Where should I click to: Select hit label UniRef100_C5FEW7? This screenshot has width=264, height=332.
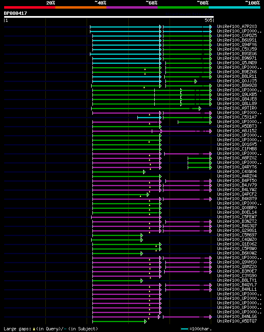pyautogui.click(x=237, y=217)
